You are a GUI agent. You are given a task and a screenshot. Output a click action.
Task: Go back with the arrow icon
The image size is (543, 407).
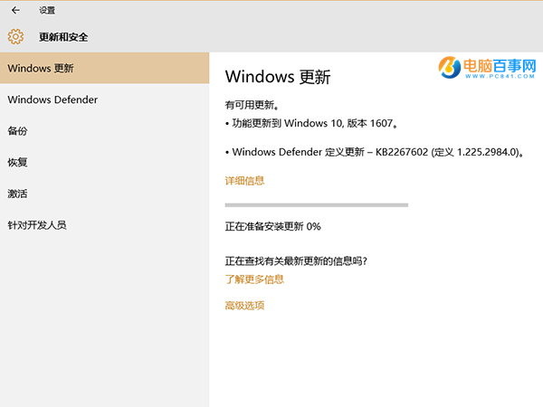(x=15, y=10)
